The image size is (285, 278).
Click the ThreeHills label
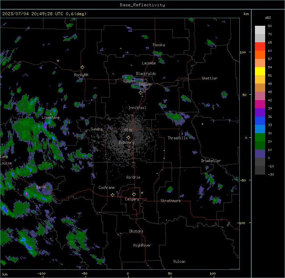coord(178,138)
